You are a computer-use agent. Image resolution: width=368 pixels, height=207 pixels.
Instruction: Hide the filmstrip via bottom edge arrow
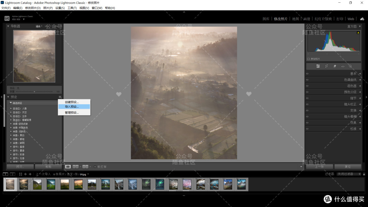[184, 195]
